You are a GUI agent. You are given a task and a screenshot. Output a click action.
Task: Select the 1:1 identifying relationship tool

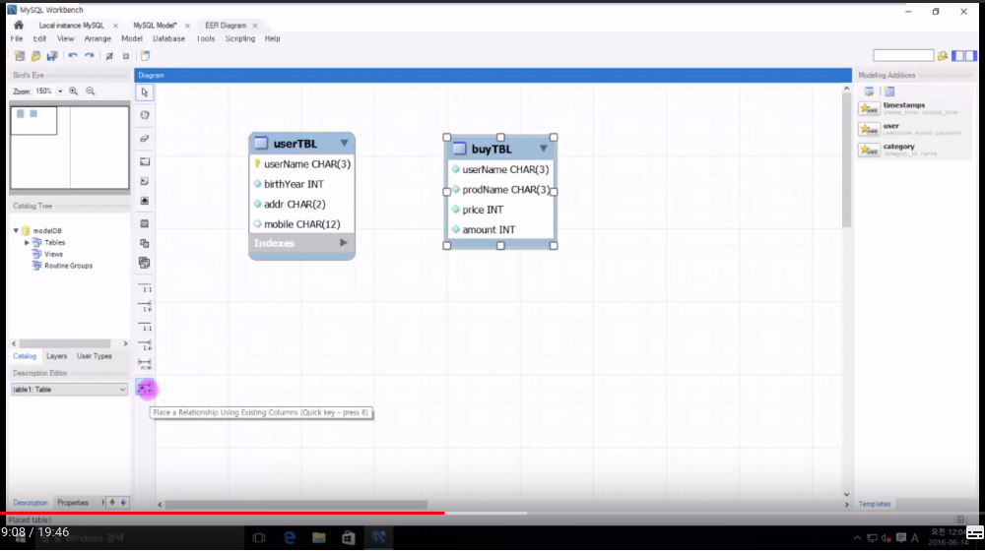click(145, 327)
